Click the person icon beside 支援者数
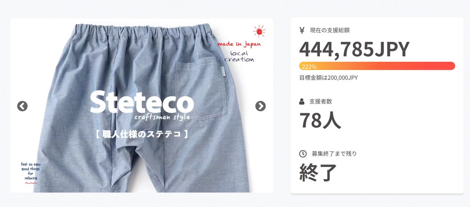Screen dimensions: 470x207 pyautogui.click(x=302, y=101)
